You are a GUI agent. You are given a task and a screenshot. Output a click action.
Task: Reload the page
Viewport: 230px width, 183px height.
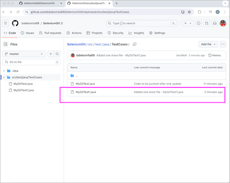(x=18, y=12)
